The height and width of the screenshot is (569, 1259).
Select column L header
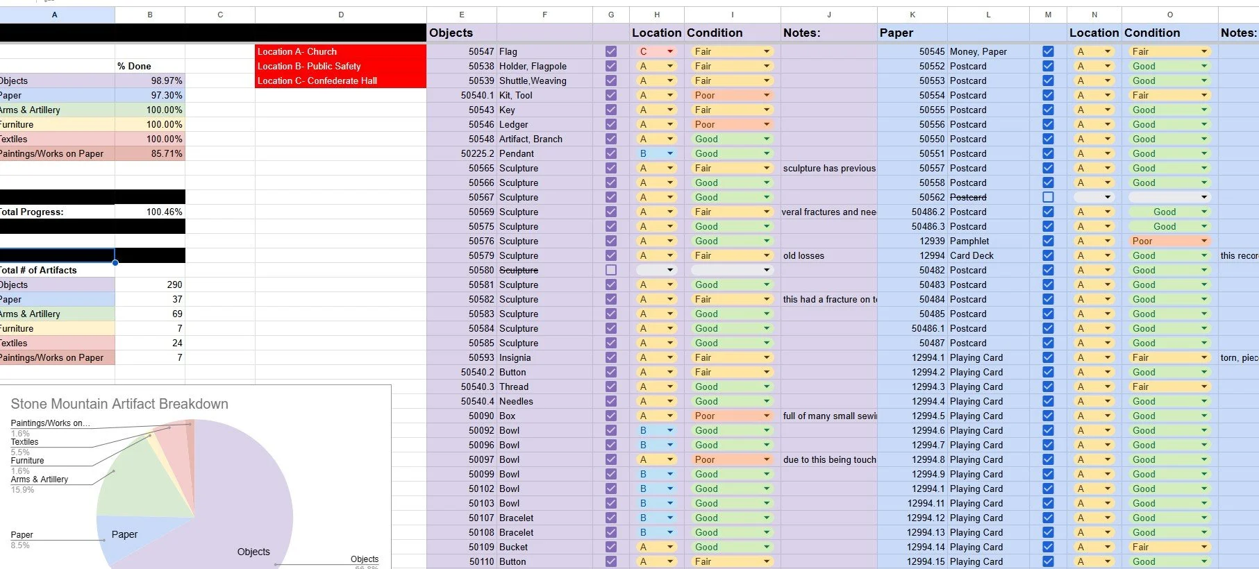[988, 15]
